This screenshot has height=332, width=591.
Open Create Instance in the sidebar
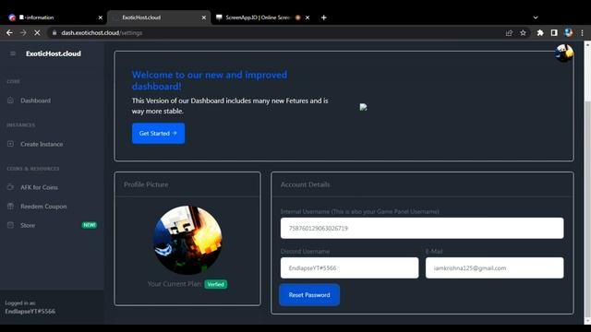tap(42, 144)
